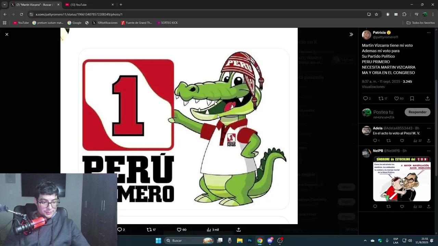Screen dimensions: 438x246
Task: Open the Extensions puzzle icon
Action: [404, 14]
